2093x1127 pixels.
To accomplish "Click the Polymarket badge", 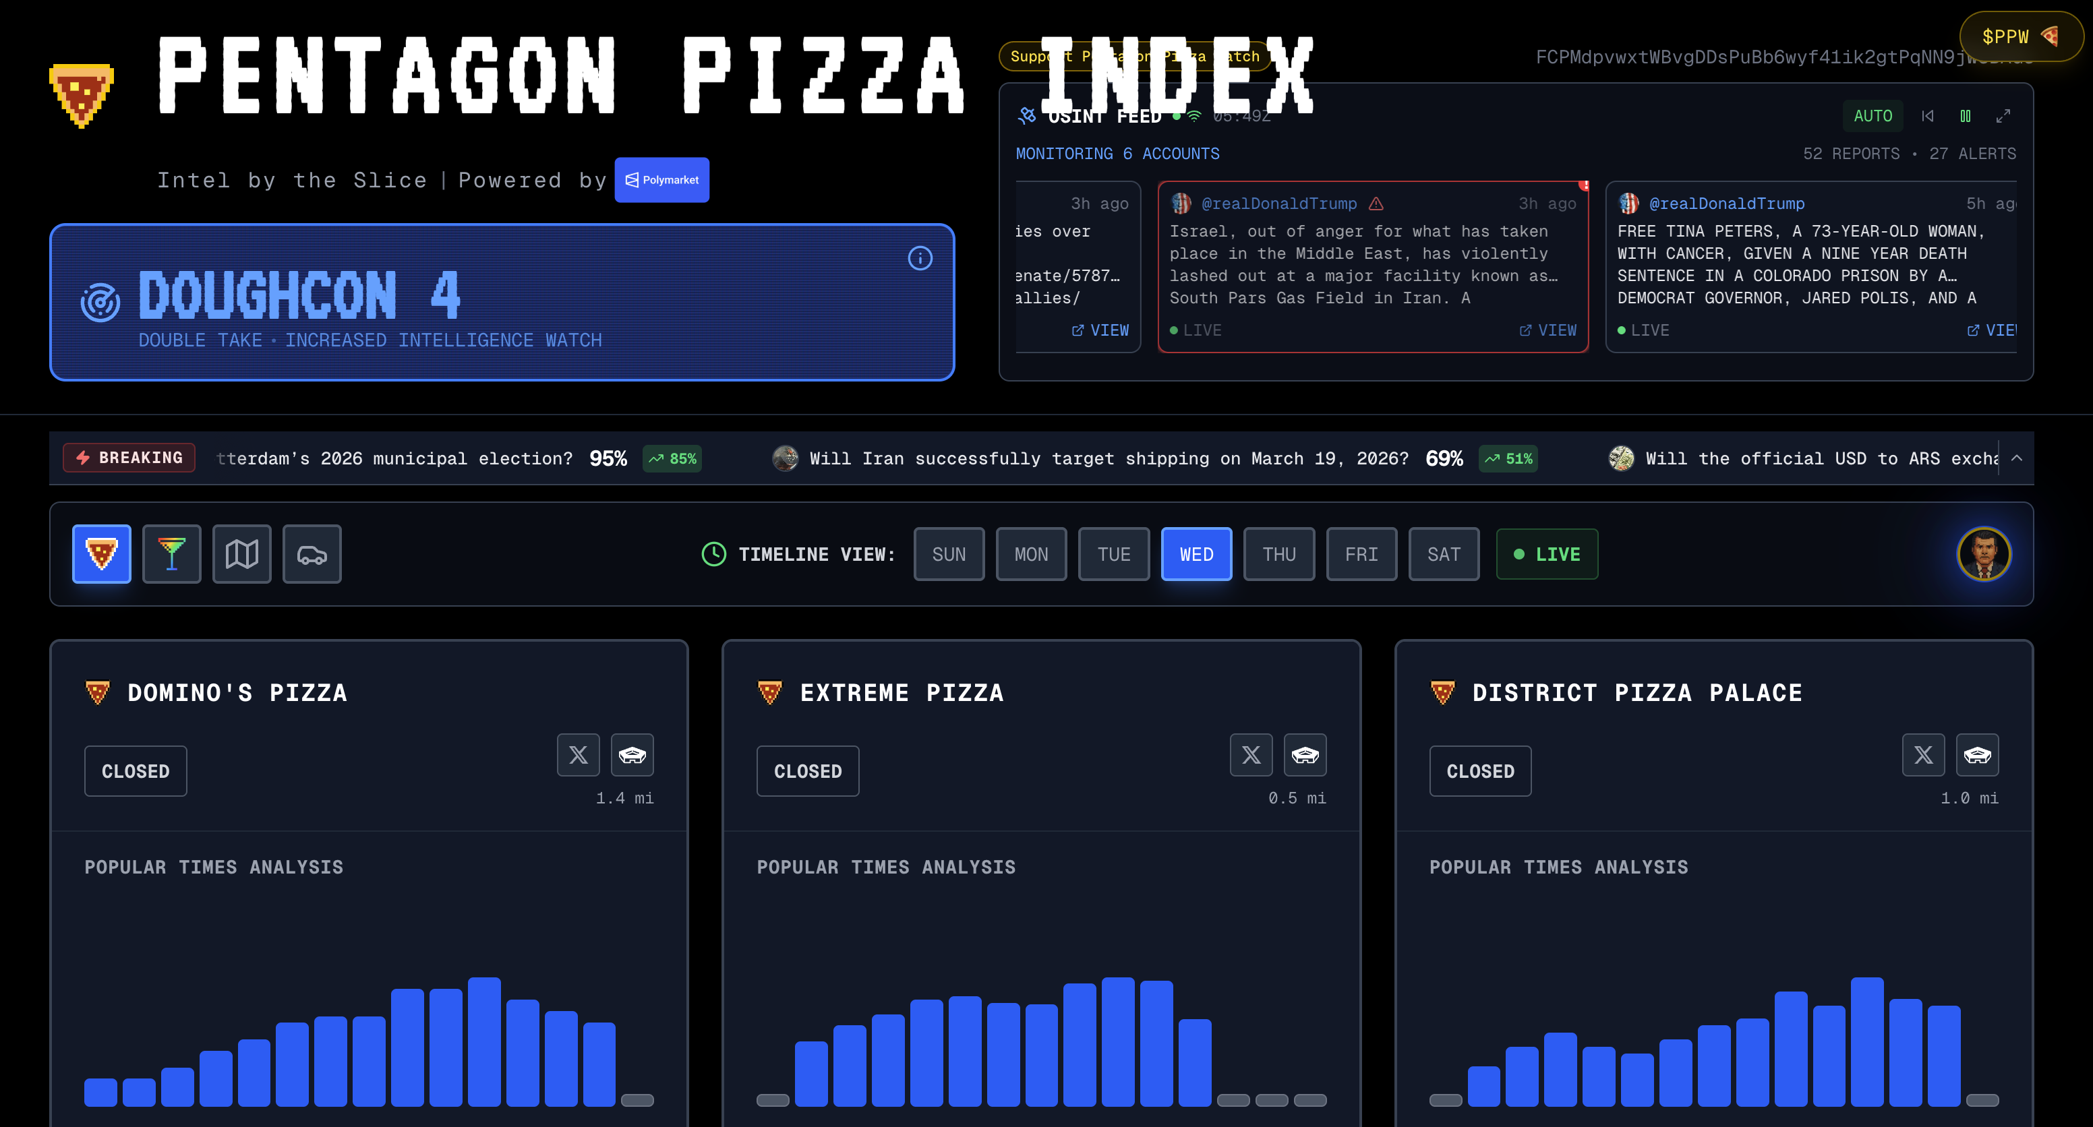I will point(661,179).
